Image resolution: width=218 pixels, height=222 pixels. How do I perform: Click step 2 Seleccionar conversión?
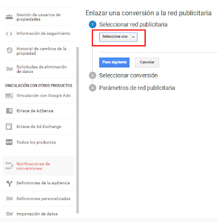tap(123, 75)
